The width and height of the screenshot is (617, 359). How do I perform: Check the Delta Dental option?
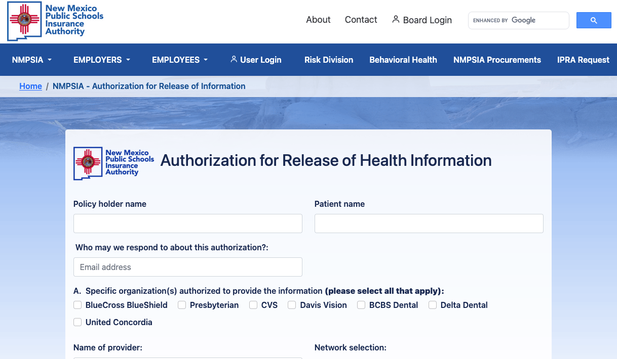432,305
